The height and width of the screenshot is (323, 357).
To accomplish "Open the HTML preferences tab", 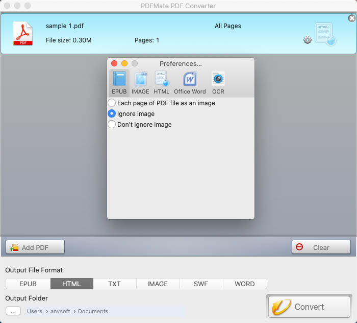I will click(162, 83).
